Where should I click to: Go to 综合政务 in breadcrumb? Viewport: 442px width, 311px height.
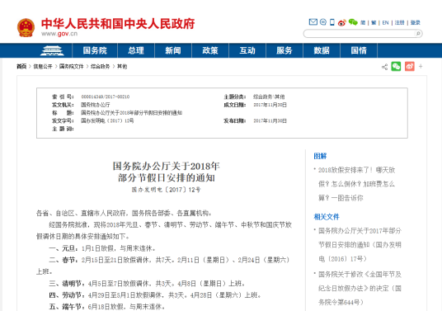pos(100,67)
